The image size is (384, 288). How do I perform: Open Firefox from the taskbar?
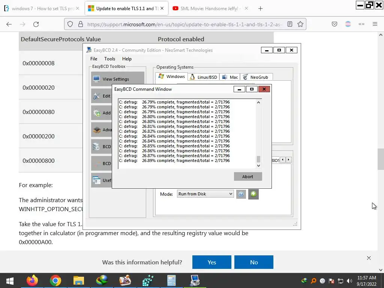[x=32, y=280]
